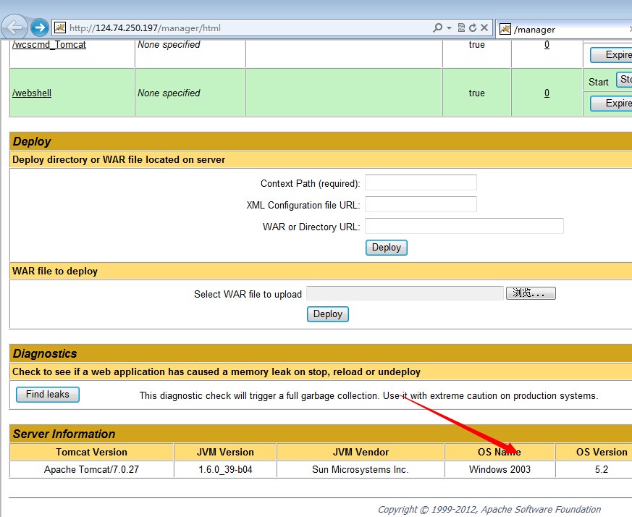
Task: Open the /wcscmd_Tomcat application link
Action: click(49, 44)
